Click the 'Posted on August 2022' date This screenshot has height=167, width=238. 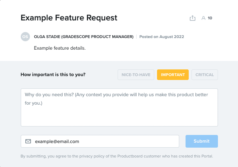click(162, 37)
